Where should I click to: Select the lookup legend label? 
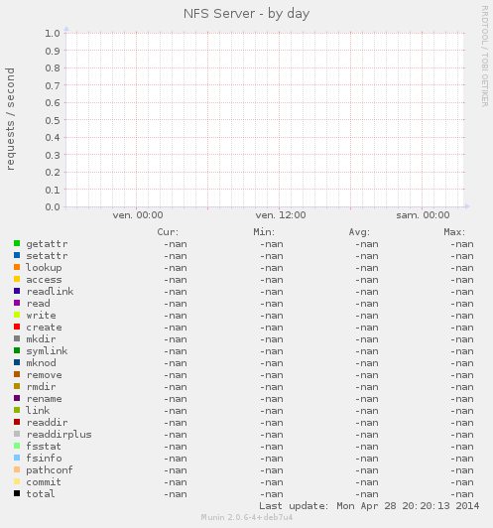point(44,268)
